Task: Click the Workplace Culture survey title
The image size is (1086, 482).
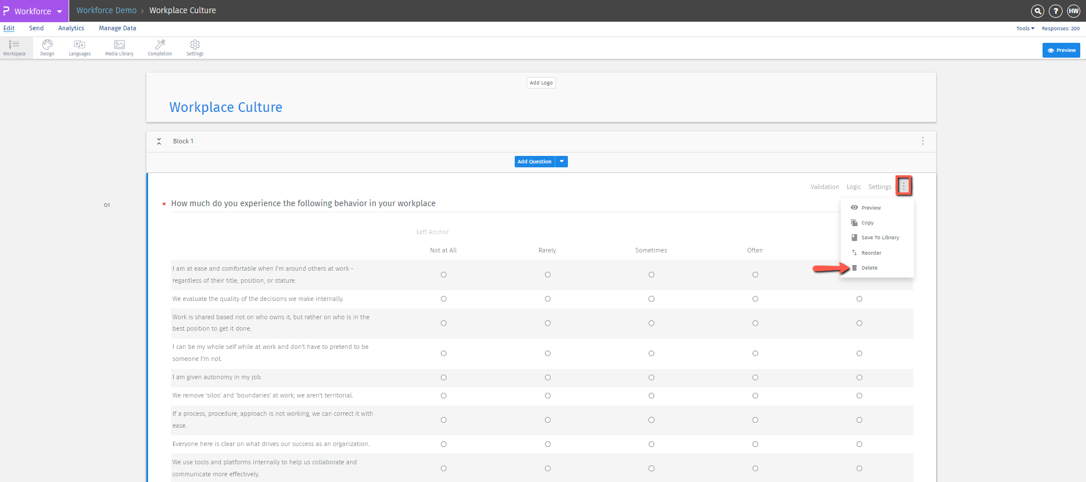Action: coord(225,107)
